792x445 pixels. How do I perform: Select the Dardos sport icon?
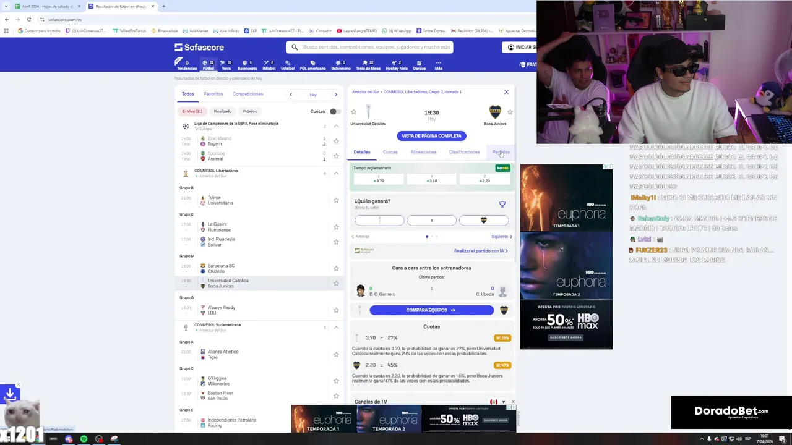tap(419, 65)
